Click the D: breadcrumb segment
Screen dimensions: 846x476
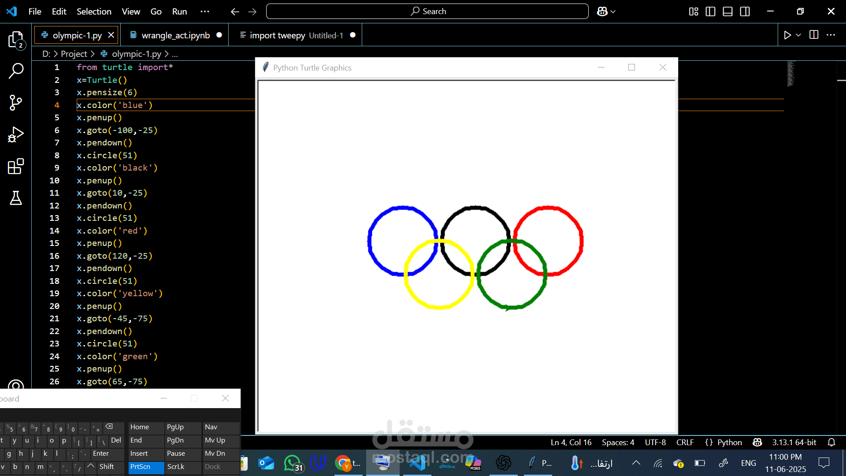click(x=46, y=54)
